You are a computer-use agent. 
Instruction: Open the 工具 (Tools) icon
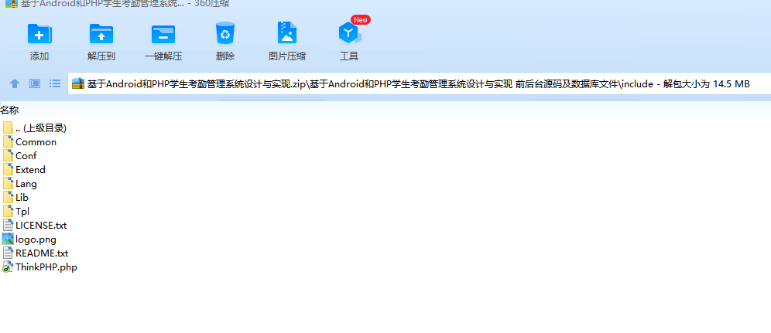pos(350,34)
